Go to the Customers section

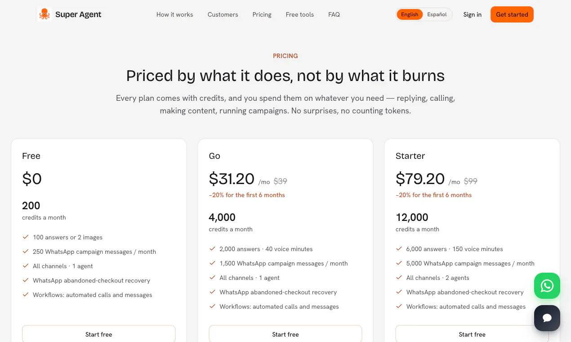click(223, 14)
